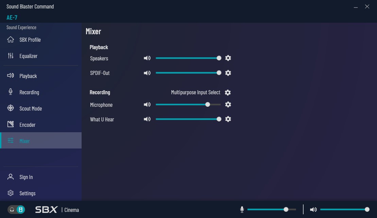Click the Scout Mode crosshair icon
Screen dimensions: 377x218
tap(10, 108)
